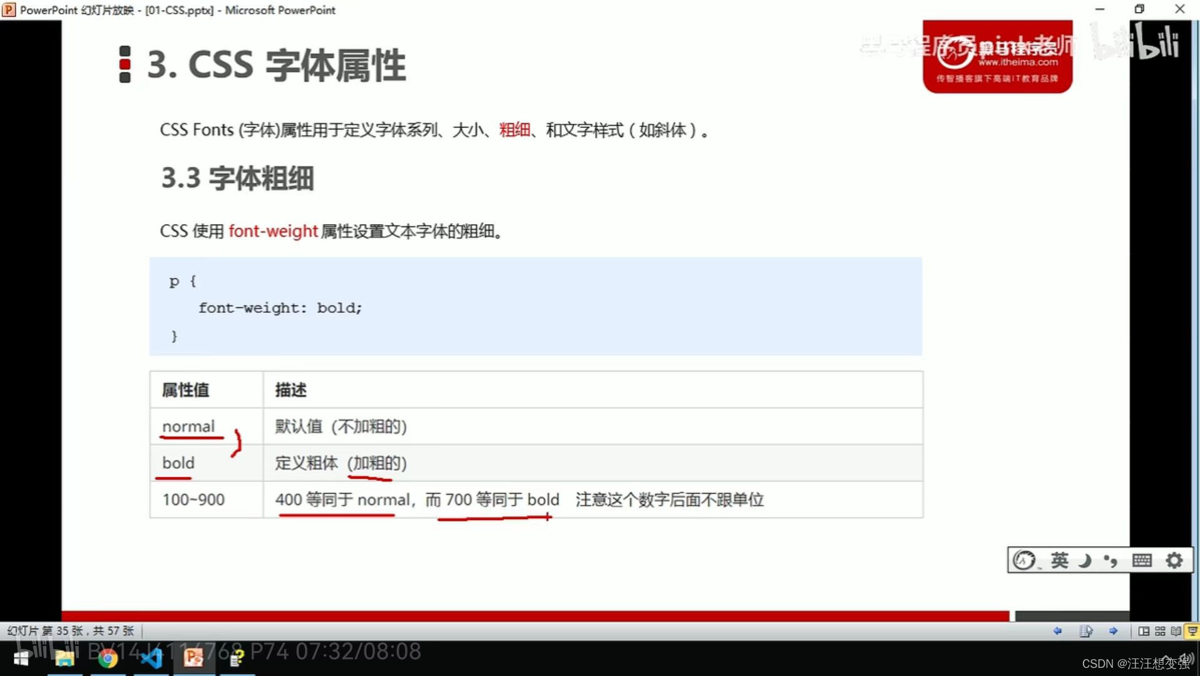Toggle the 英 English/Chinese input mode

click(x=1060, y=560)
